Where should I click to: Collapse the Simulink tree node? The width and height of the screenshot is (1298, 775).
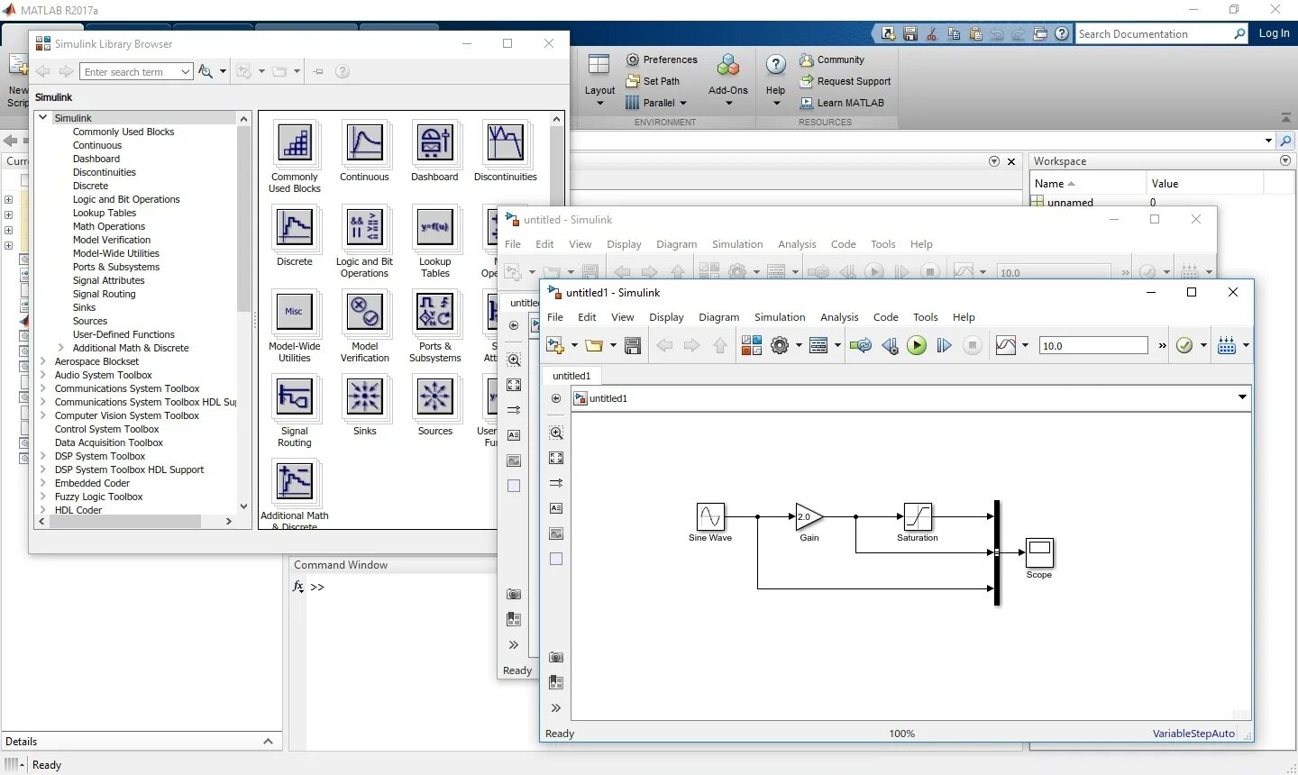point(42,118)
